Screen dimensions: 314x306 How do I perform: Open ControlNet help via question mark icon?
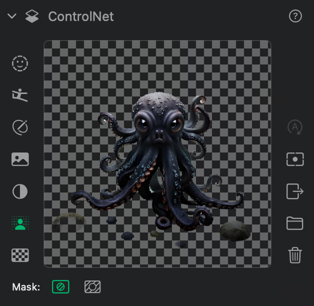[295, 16]
